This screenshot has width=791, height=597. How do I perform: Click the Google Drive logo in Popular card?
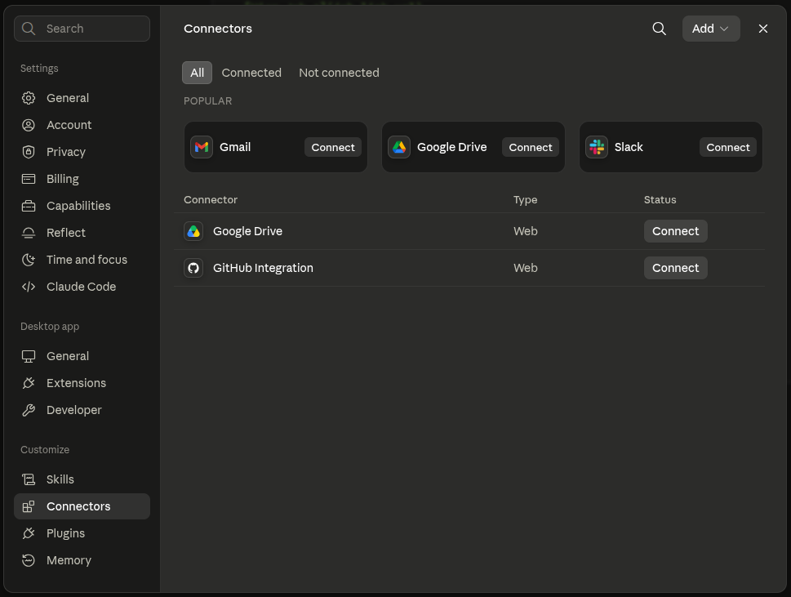(399, 147)
